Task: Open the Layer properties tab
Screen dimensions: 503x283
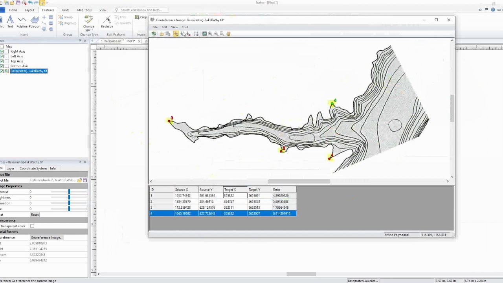Action: (10, 168)
